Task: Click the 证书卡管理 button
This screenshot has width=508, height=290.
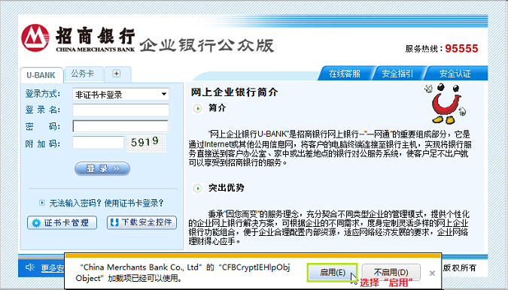Action: (62, 222)
